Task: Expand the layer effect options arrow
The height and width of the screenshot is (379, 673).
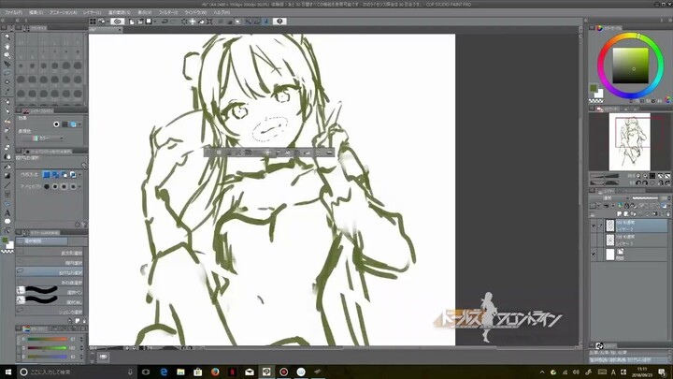Action: pyautogui.click(x=79, y=124)
